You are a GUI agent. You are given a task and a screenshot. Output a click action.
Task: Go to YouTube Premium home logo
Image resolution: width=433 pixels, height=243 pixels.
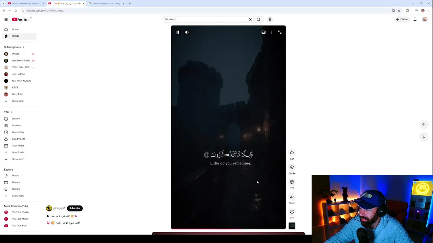coord(21,20)
